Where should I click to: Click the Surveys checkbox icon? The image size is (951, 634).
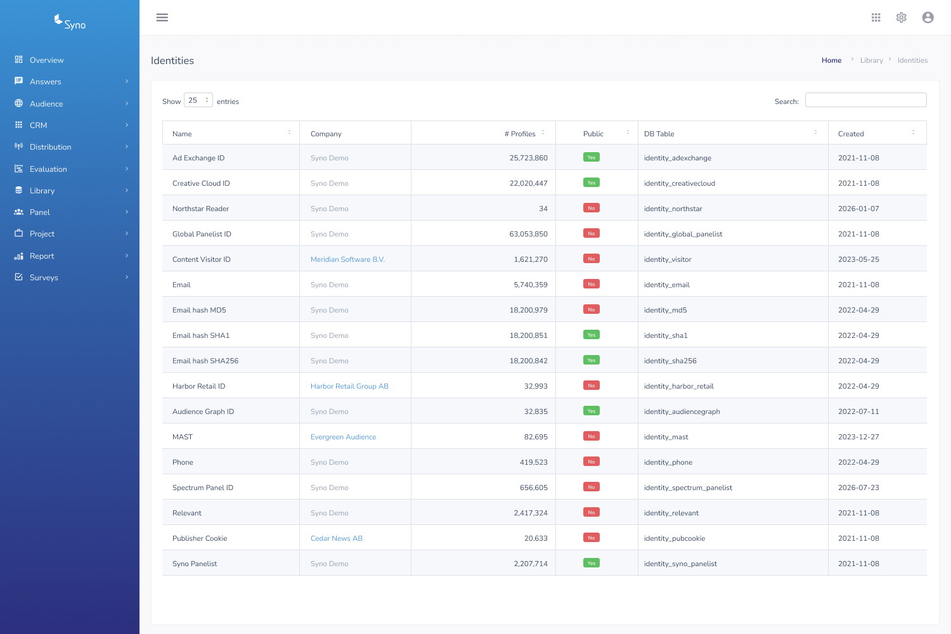pos(19,277)
